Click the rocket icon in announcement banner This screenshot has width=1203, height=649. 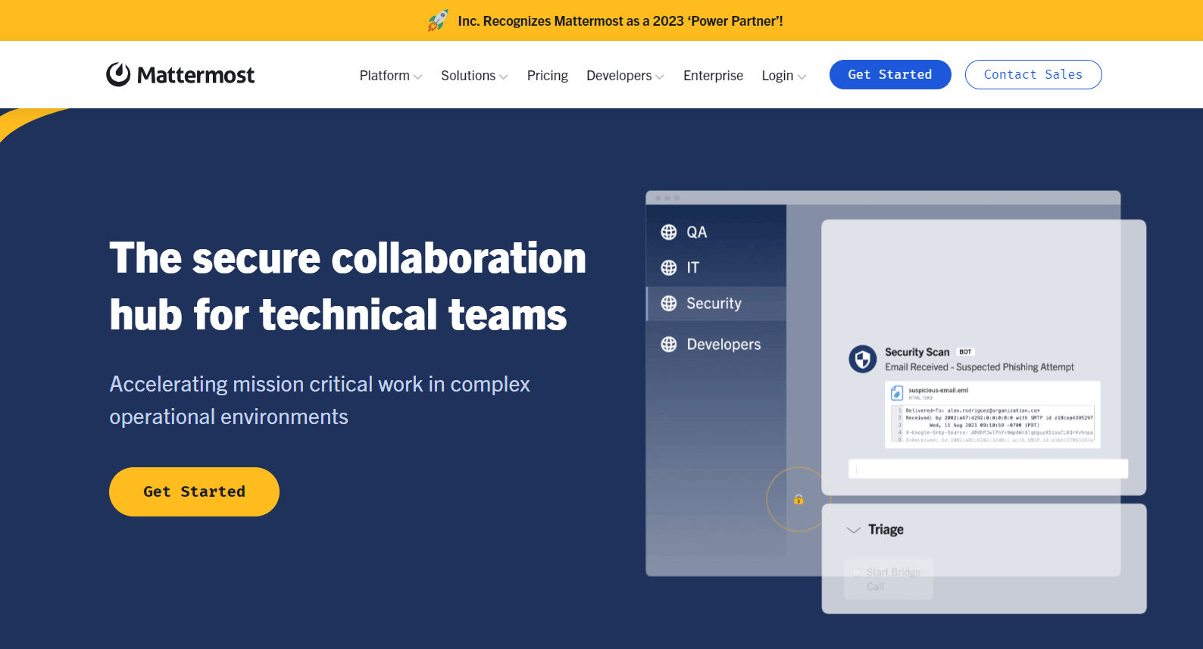438,20
